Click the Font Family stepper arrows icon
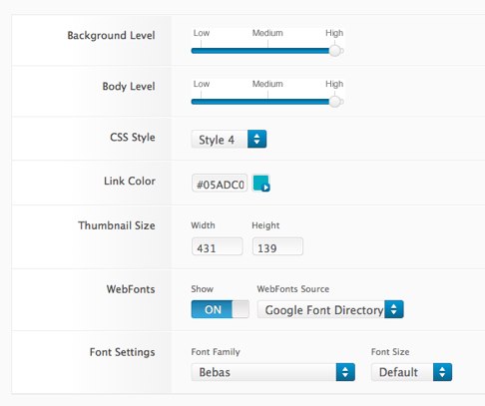485x406 pixels. point(345,372)
